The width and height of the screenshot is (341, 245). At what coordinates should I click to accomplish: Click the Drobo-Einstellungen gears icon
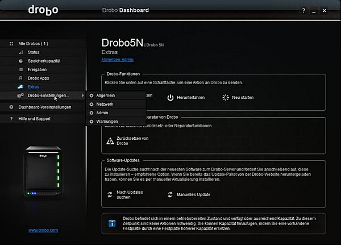click(20, 95)
